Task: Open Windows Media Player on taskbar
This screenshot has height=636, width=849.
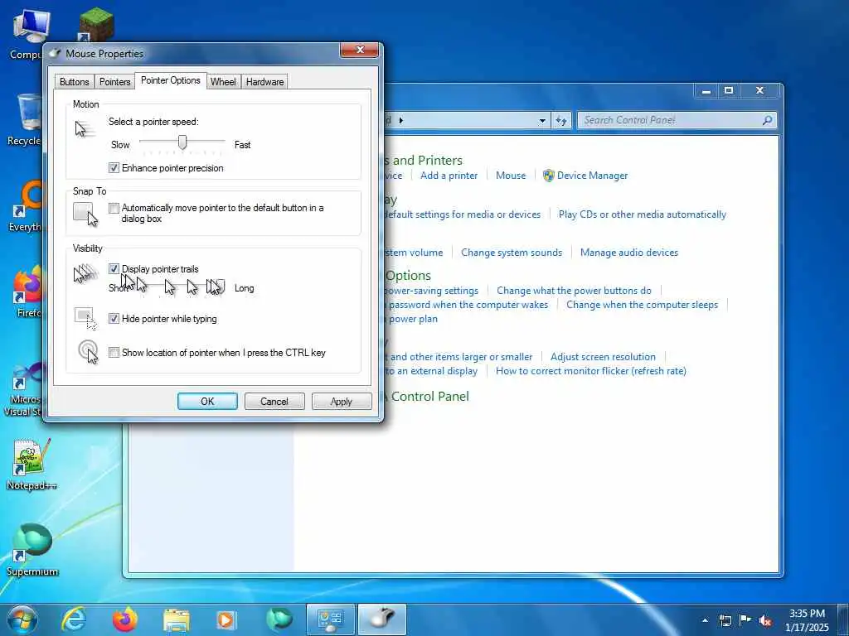Action: tap(226, 619)
